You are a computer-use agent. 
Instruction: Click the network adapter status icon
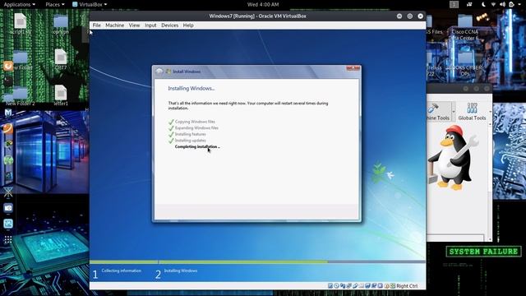[348, 285]
